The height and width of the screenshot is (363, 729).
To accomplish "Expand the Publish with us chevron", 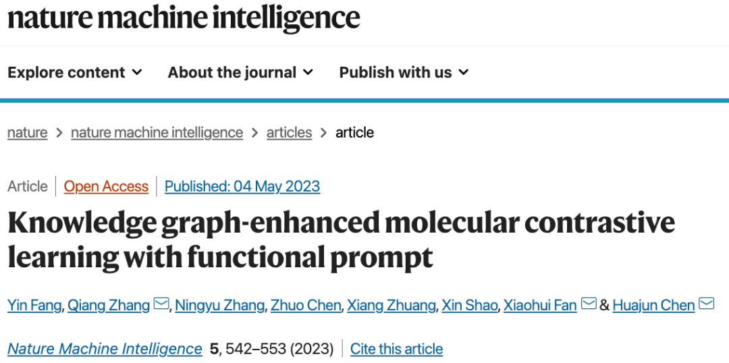I will (463, 72).
